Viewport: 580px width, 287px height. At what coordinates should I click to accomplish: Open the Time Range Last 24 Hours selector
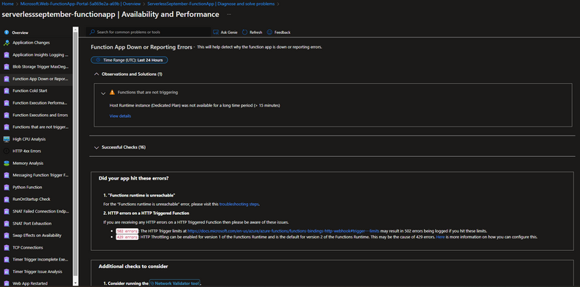[x=130, y=60]
